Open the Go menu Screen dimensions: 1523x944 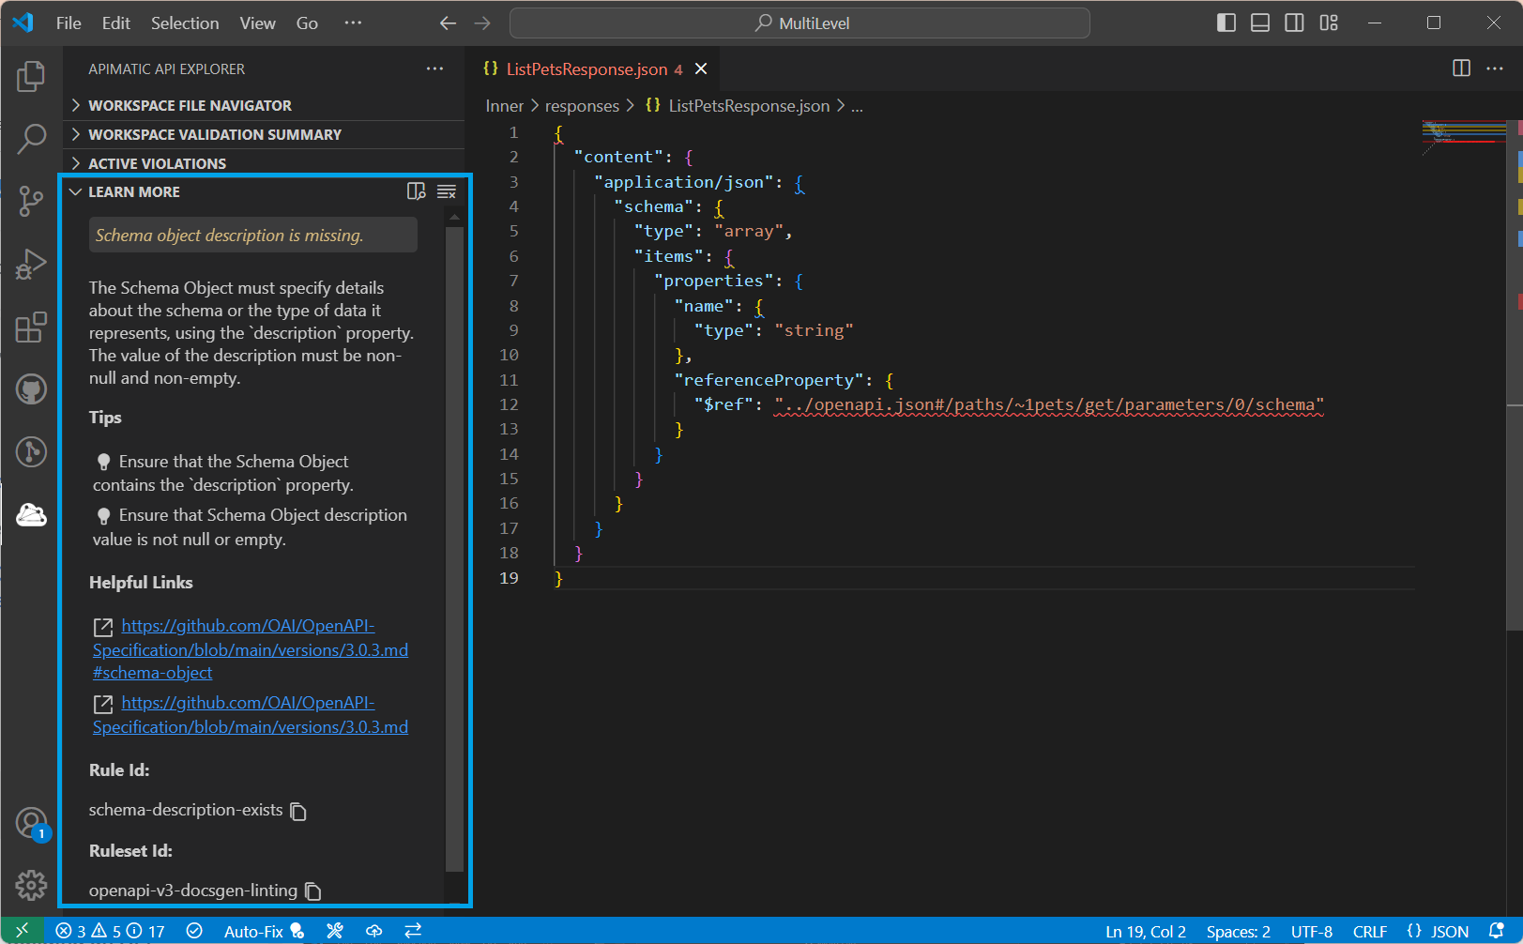(x=307, y=23)
